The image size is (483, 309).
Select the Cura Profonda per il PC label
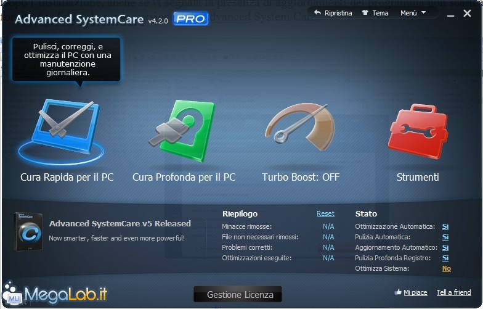point(184,178)
